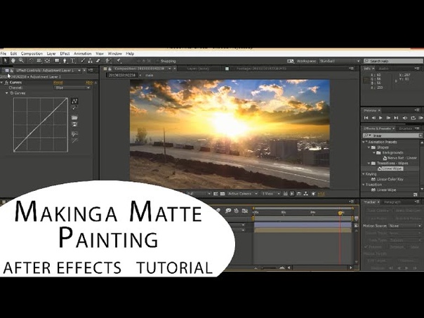Choose the Curves pencil draw tool
The width and height of the screenshot is (424, 318).
[x=74, y=108]
